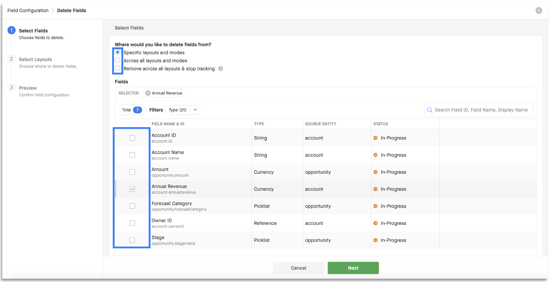
Task: Click the Cancel button
Action: click(299, 268)
